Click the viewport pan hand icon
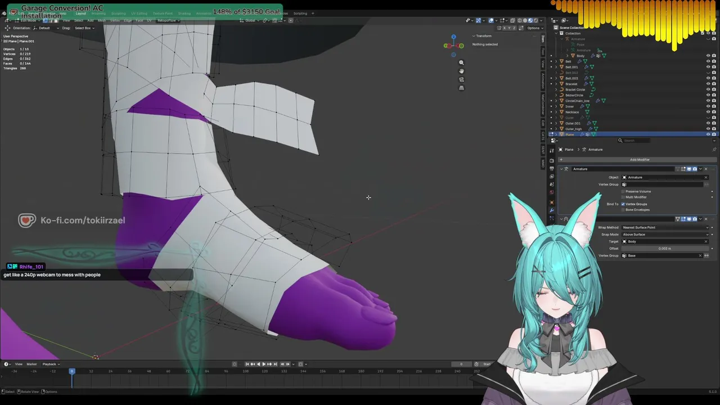This screenshot has width=720, height=405. (461, 71)
